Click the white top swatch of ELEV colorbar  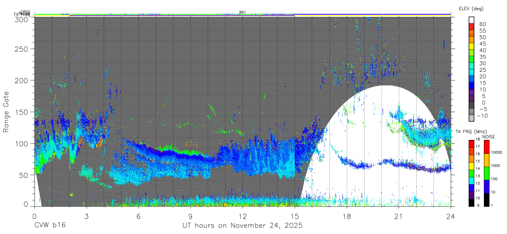point(472,20)
